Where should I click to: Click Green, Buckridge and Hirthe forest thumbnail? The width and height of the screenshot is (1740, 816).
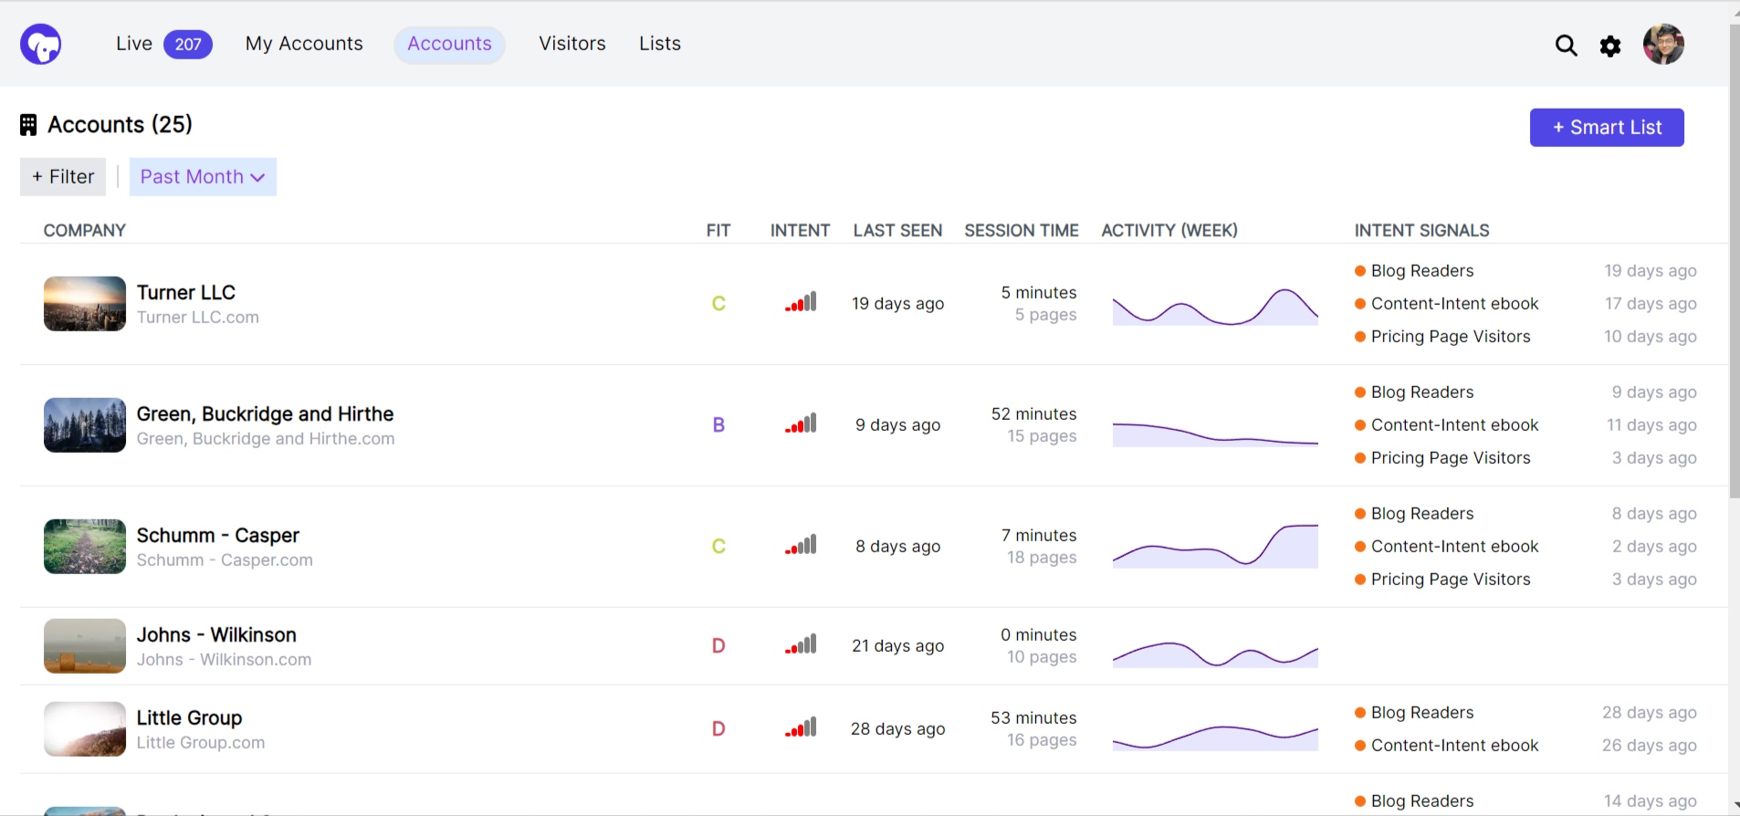[x=85, y=425]
